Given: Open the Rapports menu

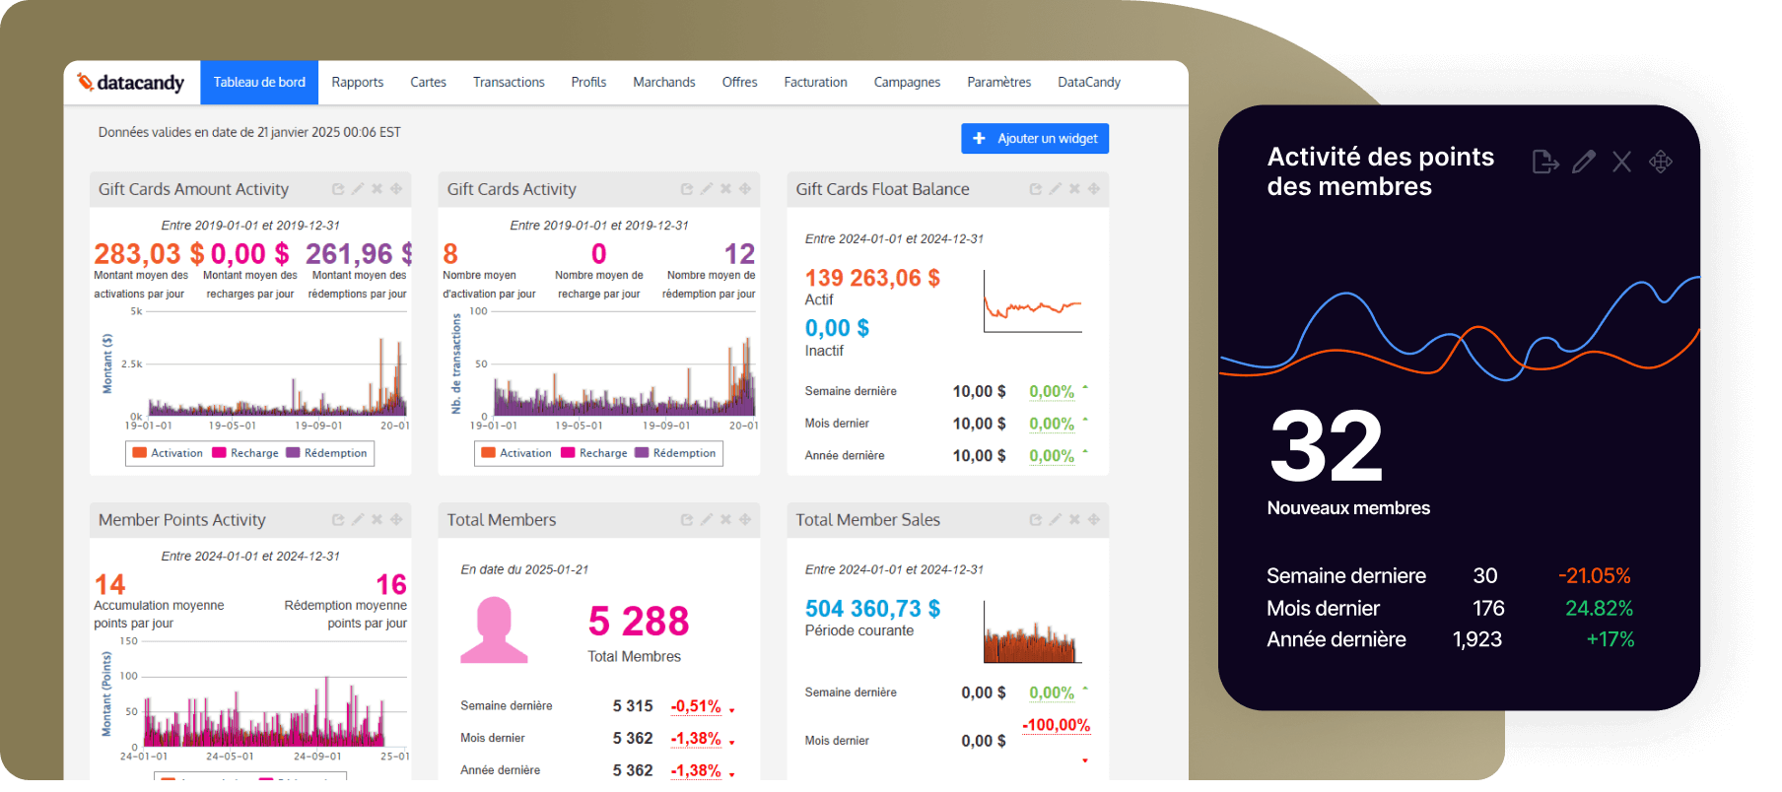Looking at the screenshot, I should (x=357, y=83).
